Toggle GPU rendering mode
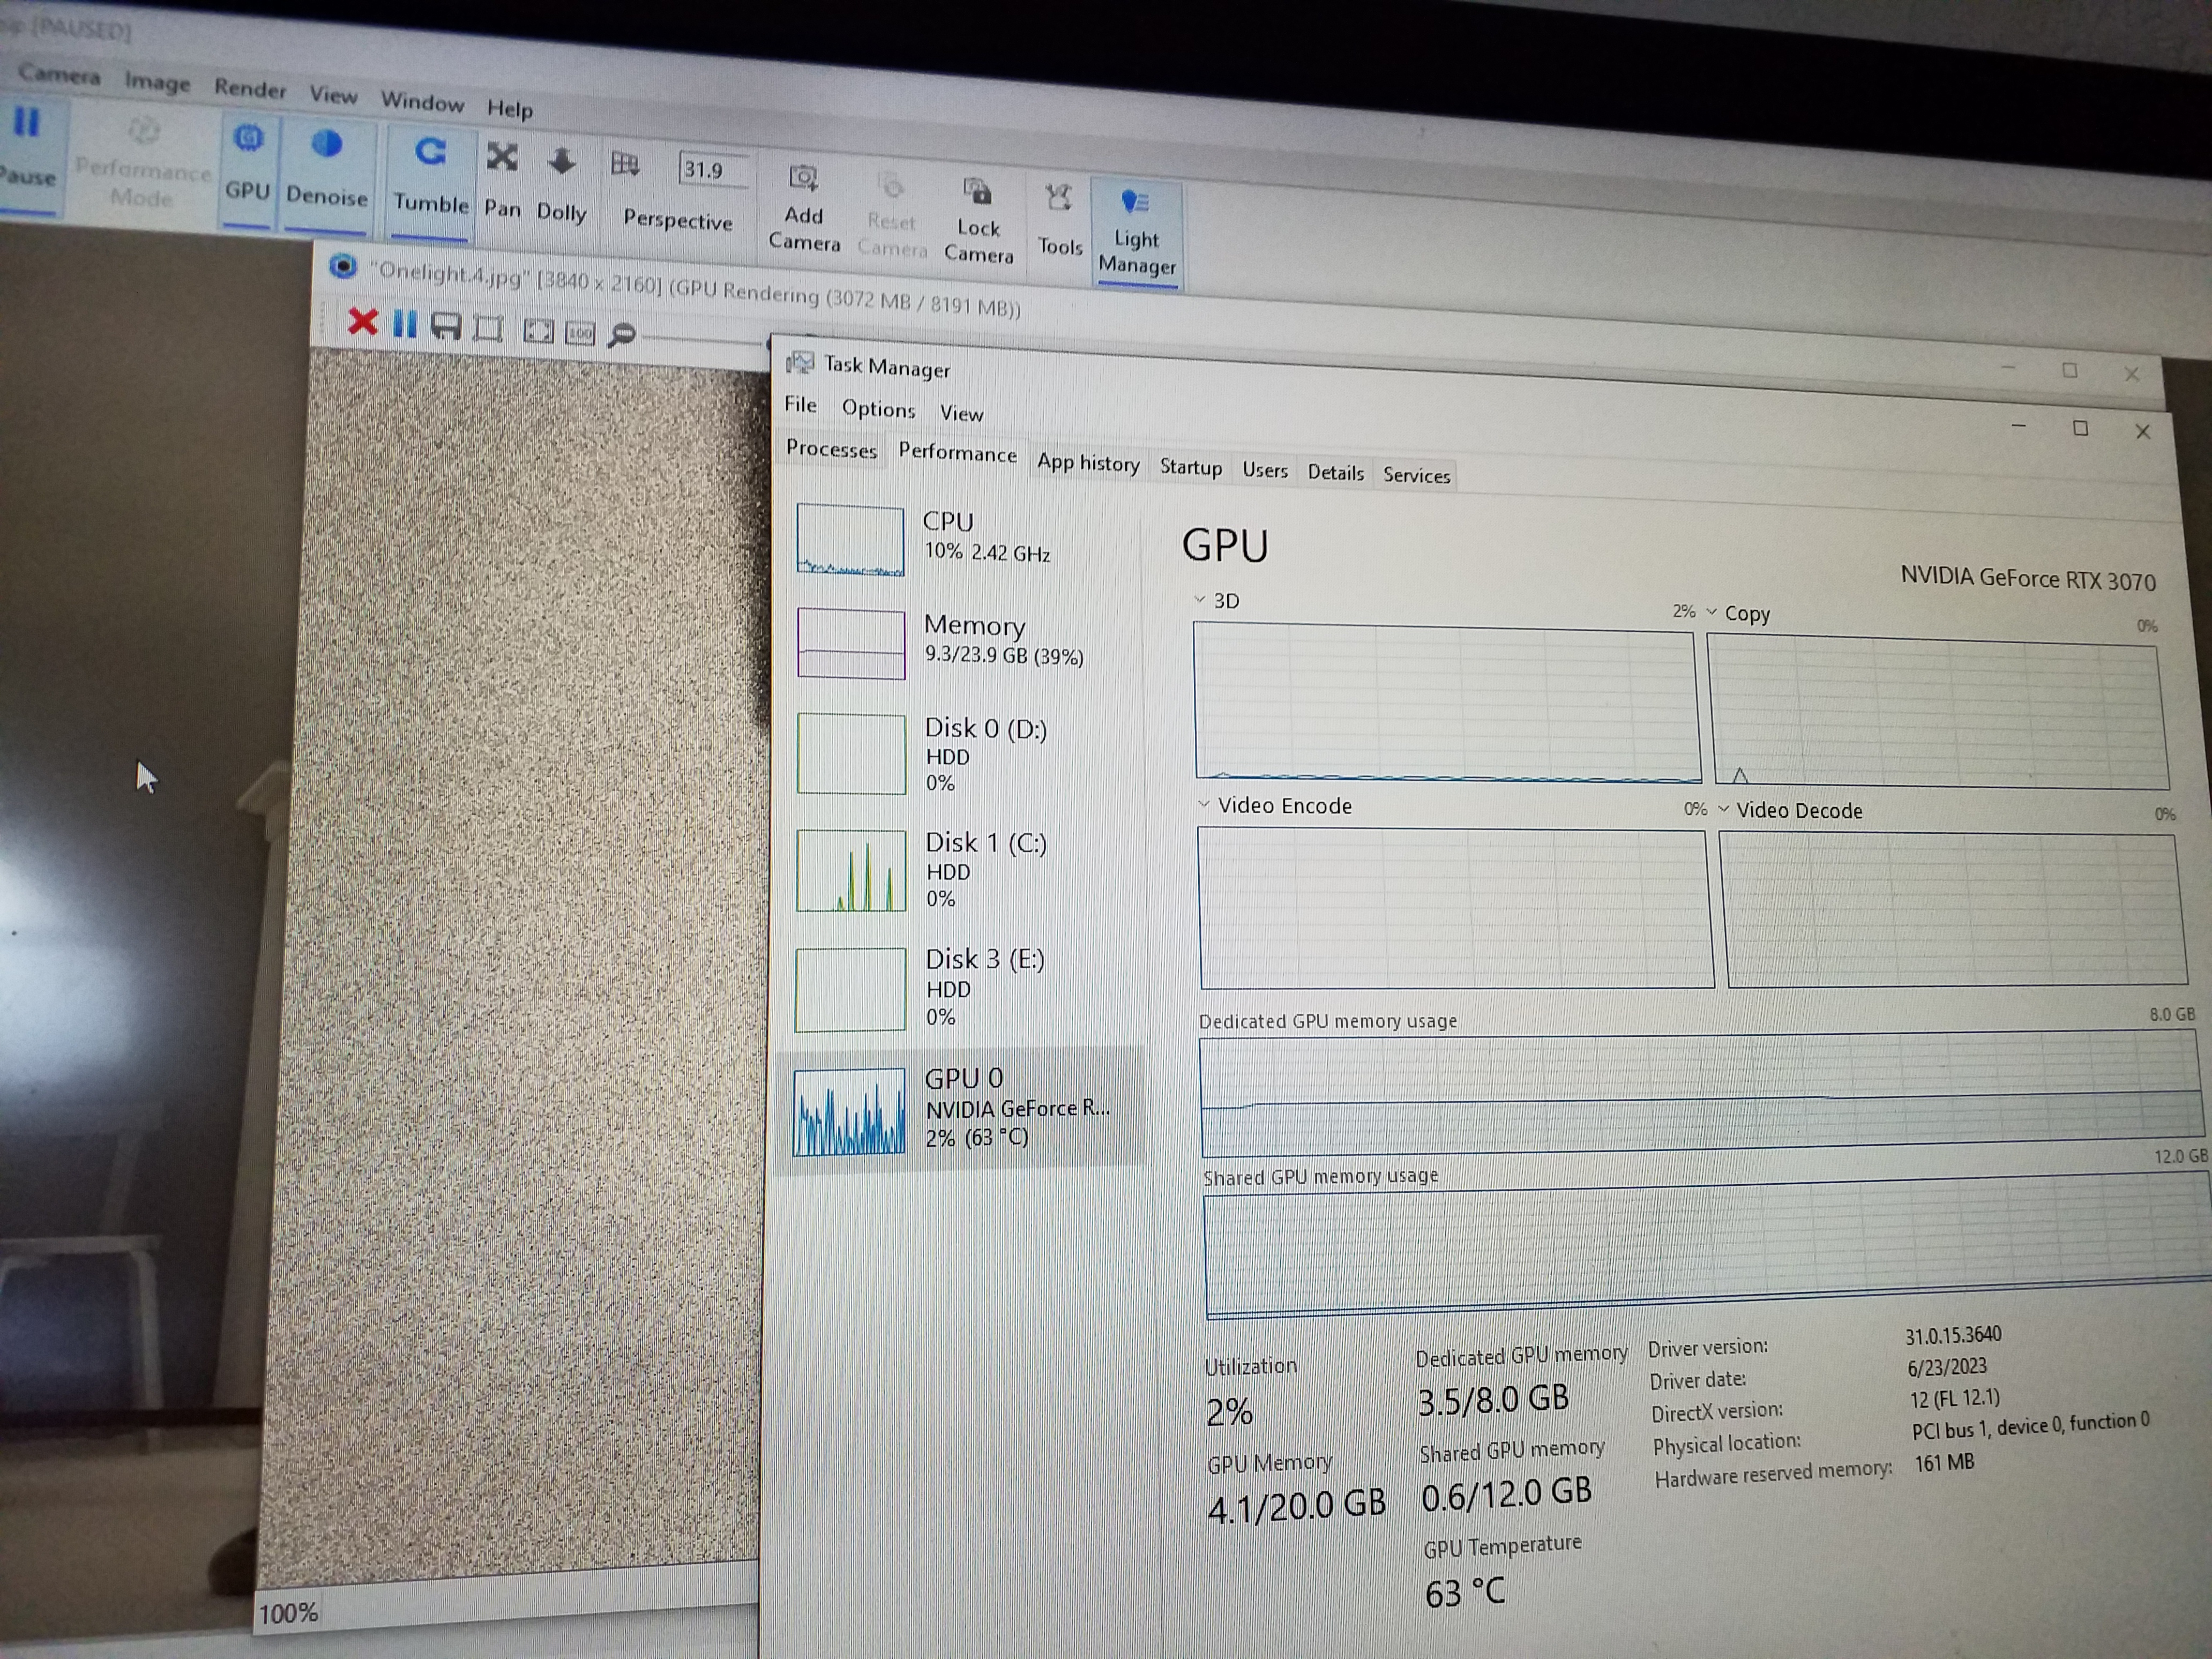 (x=248, y=160)
